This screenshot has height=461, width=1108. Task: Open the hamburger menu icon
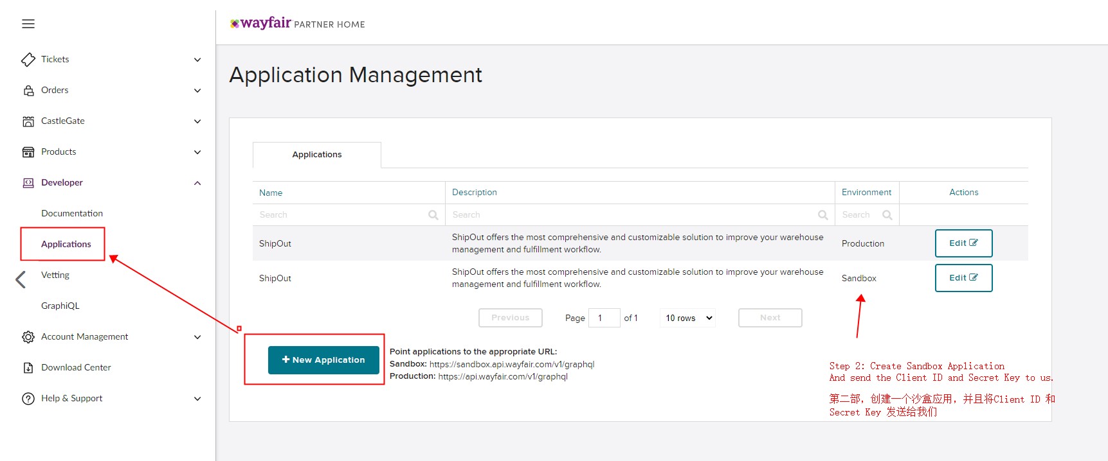pyautogui.click(x=28, y=24)
